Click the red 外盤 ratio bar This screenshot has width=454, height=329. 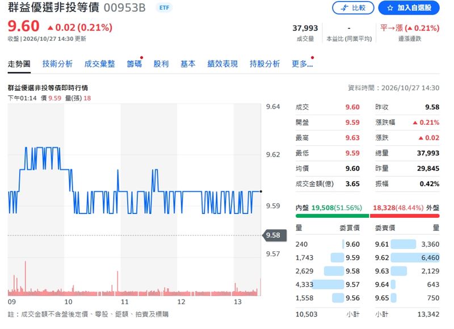coord(405,216)
